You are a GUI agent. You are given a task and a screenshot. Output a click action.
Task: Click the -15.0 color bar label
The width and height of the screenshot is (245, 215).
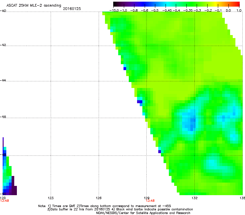(114, 11)
